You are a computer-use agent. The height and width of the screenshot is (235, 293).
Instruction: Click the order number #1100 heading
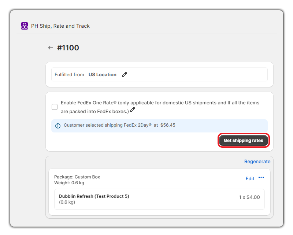(68, 48)
